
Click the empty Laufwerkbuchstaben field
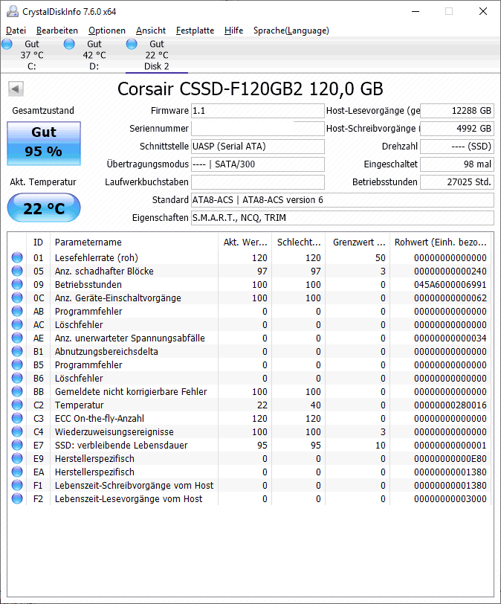coord(258,181)
